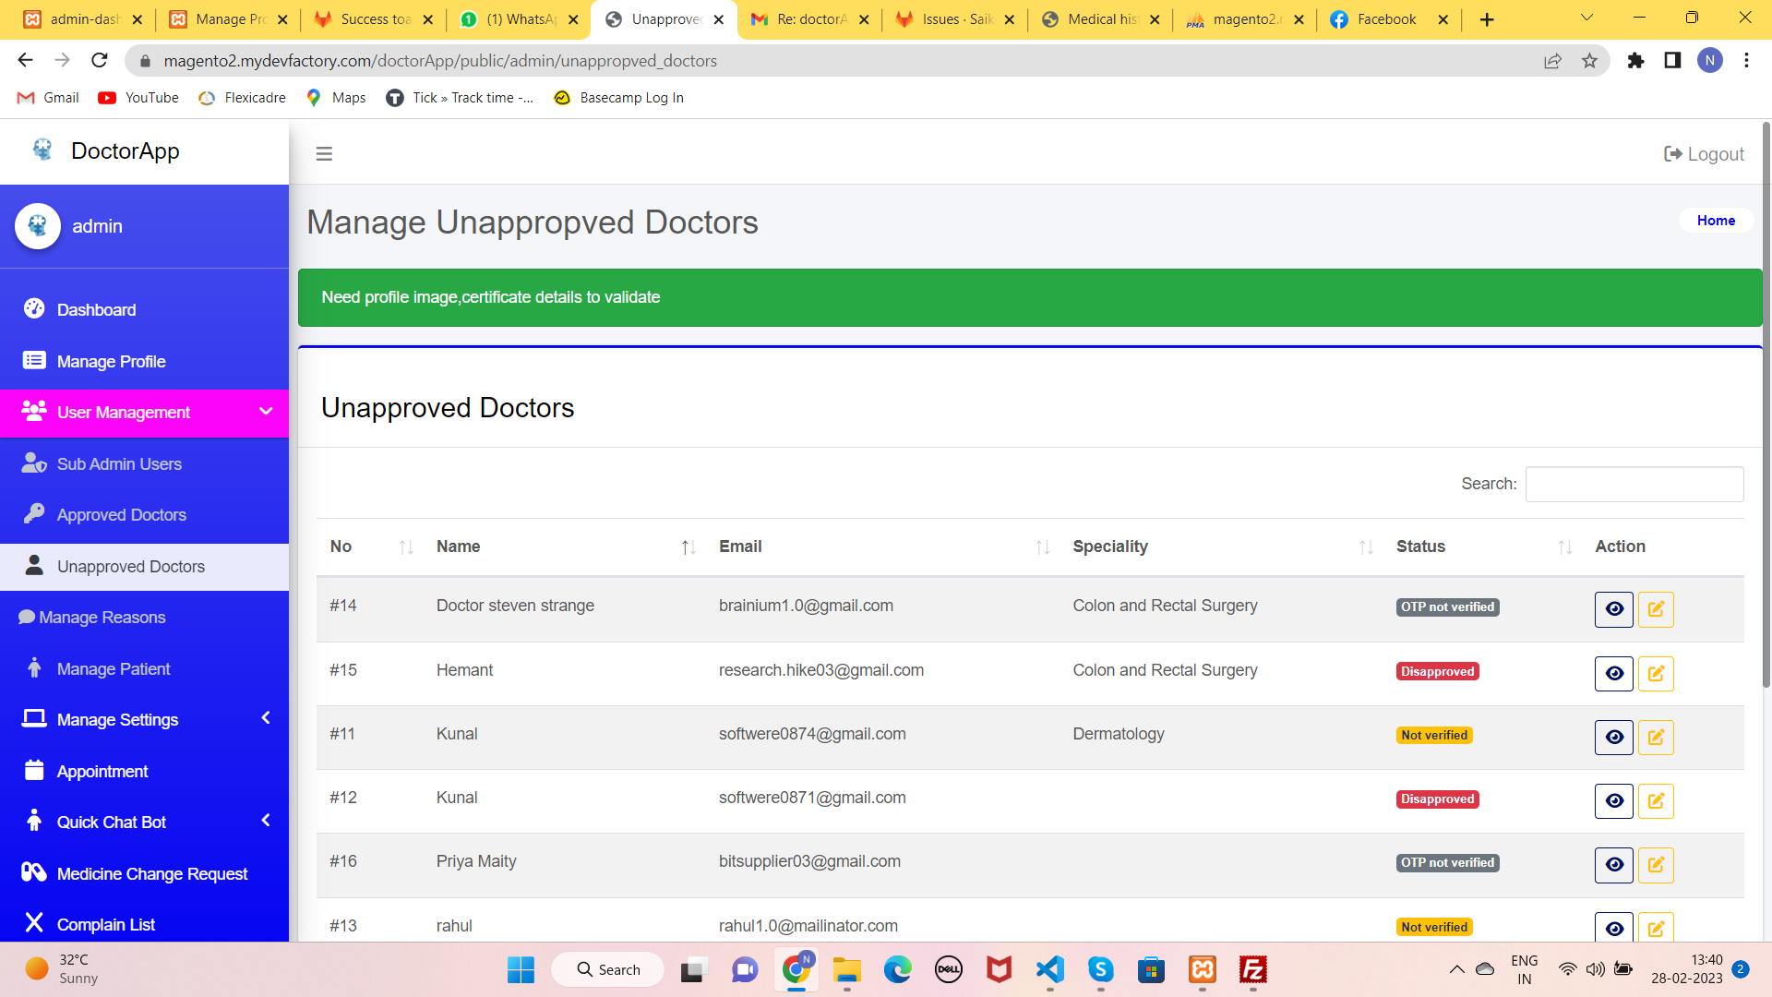Click the Logout link
Viewport: 1772px width, 997px height.
(x=1704, y=154)
